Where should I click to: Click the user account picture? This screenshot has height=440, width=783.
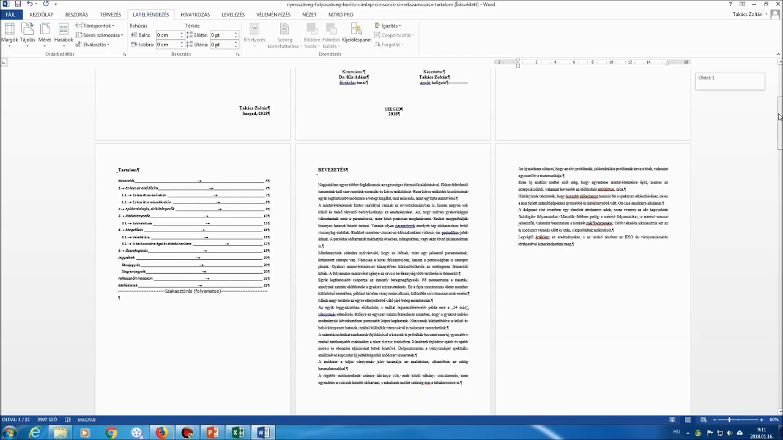pyautogui.click(x=776, y=14)
